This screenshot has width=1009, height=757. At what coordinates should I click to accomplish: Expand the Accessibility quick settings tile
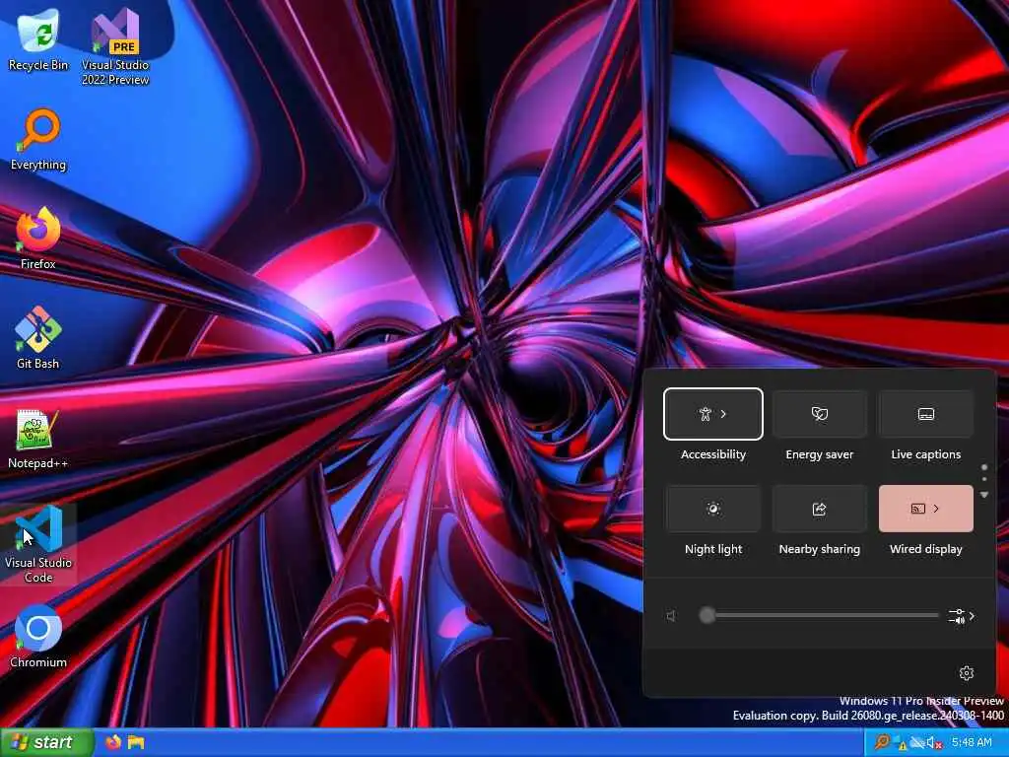pos(713,414)
